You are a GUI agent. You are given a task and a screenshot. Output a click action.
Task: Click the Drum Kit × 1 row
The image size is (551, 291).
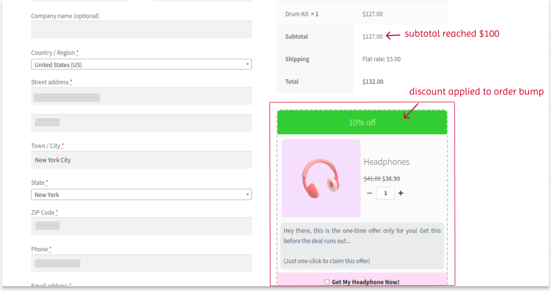click(x=362, y=14)
